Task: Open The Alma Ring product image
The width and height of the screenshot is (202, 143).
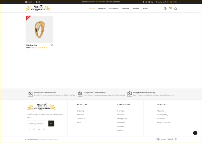Action: coord(40,29)
